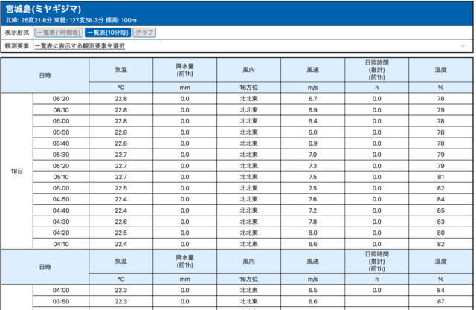Click the top 降水量(前1h) column header
Screen dimensions: 476x310
(185, 70)
